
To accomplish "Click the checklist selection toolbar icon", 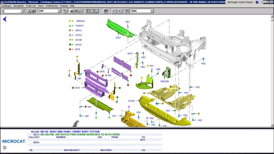I will (x=65, y=11).
